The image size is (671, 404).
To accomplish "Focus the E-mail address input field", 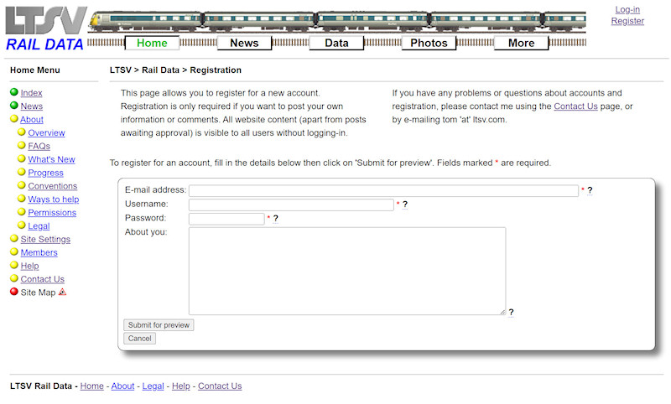I will coord(383,191).
